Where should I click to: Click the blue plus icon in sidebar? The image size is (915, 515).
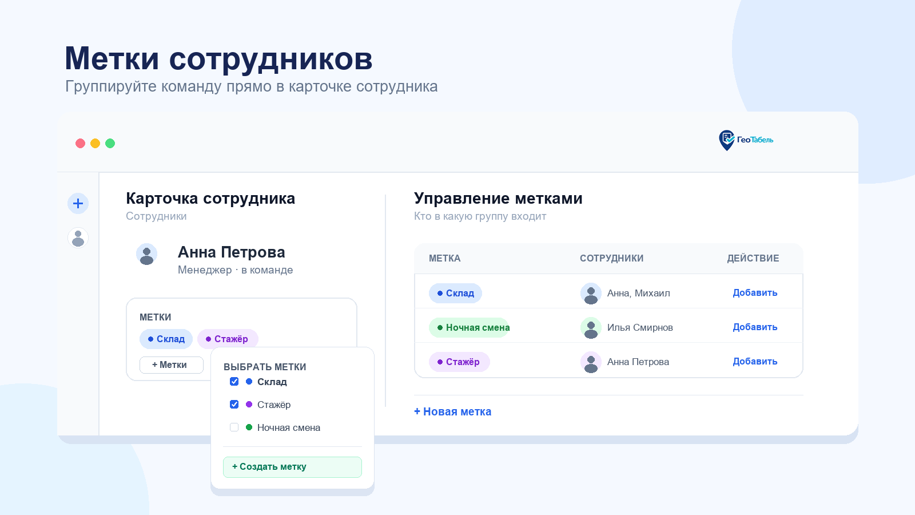(x=78, y=203)
